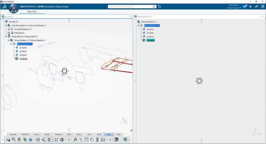
Task: Click the grey cylinder tool icon
Action: click(97, 140)
